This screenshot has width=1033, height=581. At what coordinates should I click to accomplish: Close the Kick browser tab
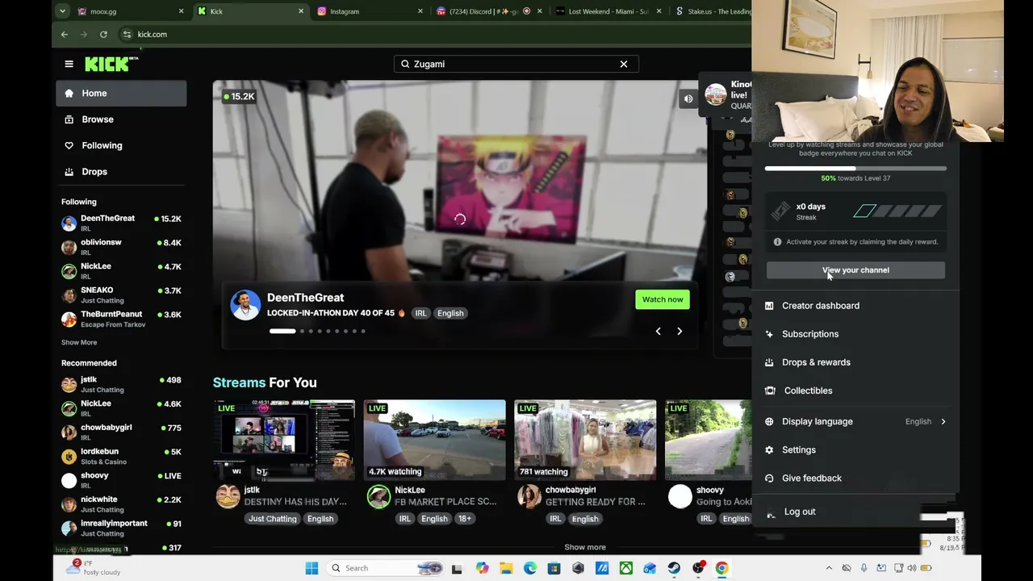point(301,11)
